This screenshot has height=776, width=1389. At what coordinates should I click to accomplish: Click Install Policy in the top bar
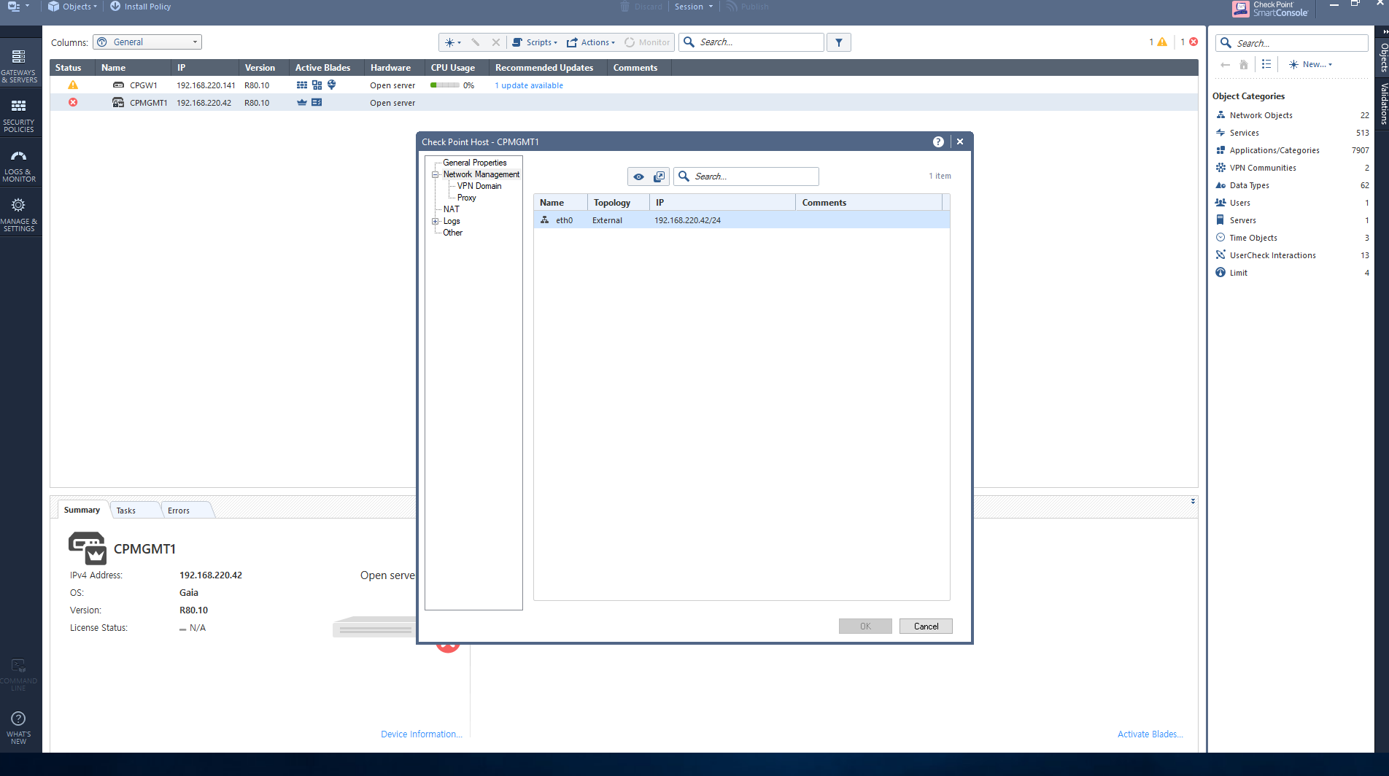(x=140, y=7)
